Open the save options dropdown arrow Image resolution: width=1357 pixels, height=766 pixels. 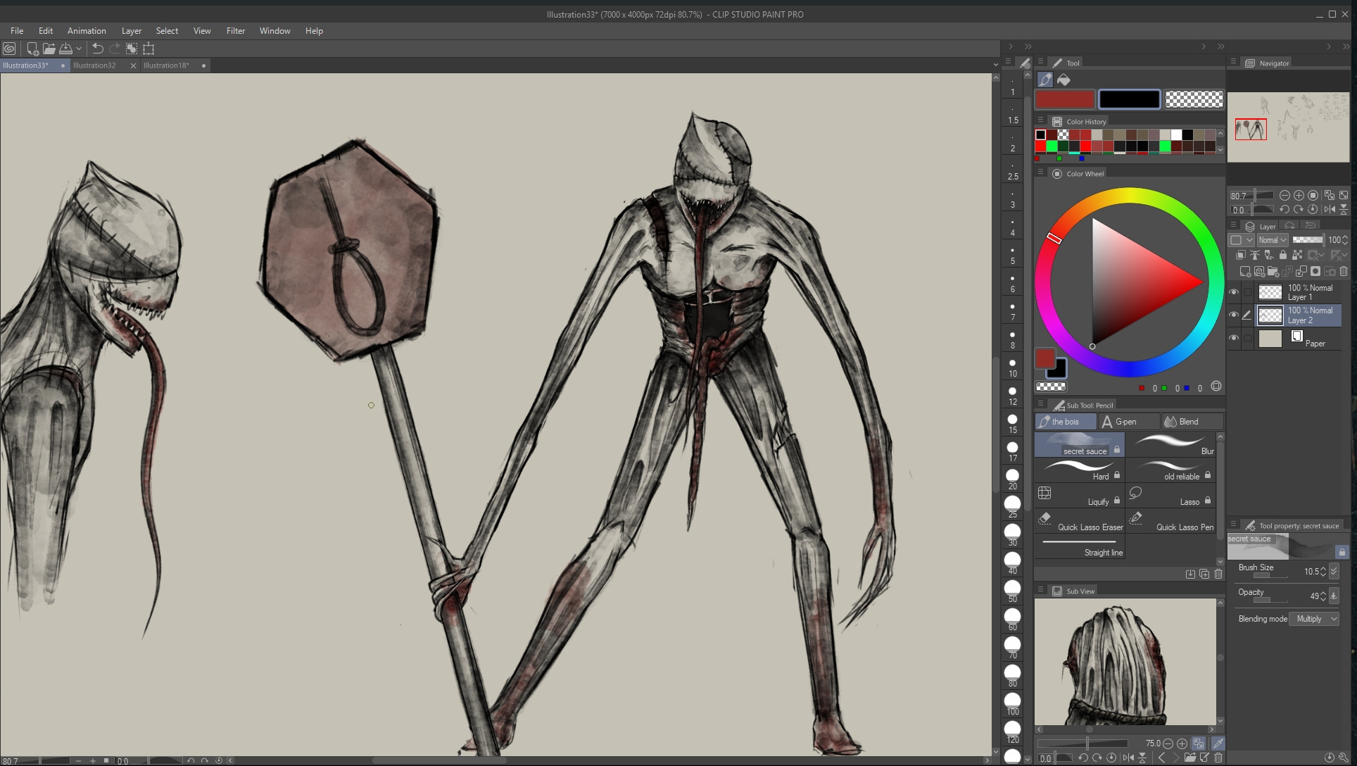coord(79,49)
